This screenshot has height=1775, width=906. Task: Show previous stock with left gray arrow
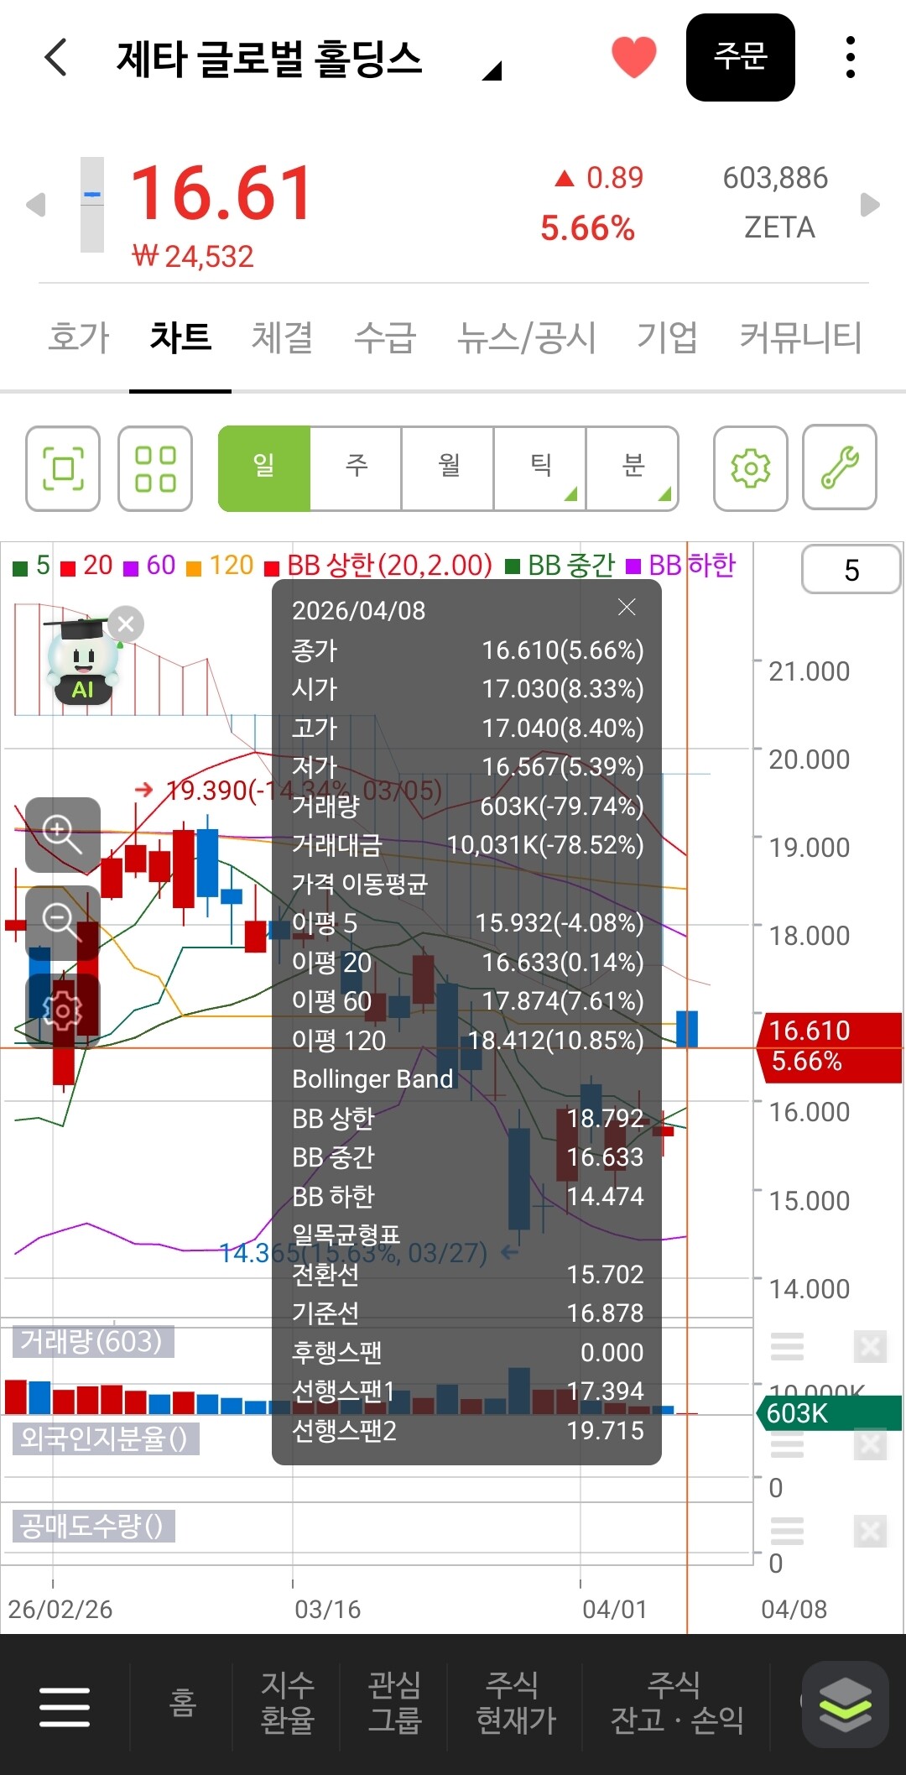pyautogui.click(x=35, y=205)
